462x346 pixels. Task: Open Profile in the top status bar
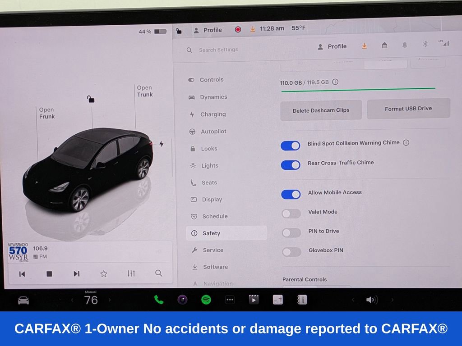[208, 30]
